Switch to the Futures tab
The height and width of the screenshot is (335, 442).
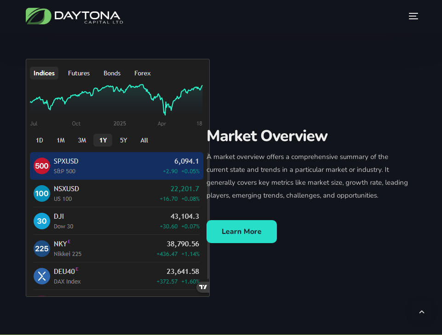(x=79, y=73)
